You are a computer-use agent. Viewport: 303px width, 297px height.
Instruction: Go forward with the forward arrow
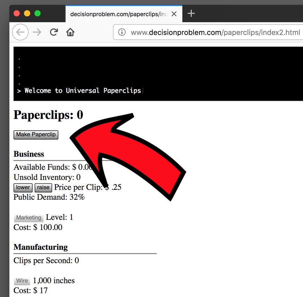(37, 32)
